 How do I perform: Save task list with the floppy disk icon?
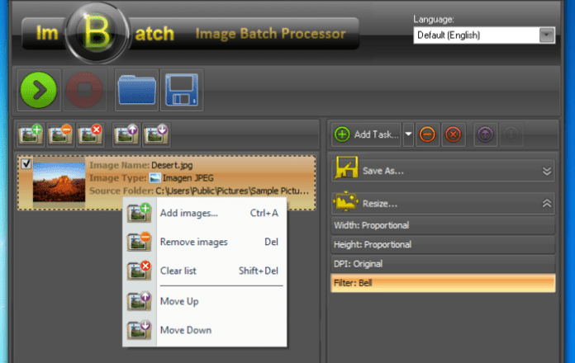(x=182, y=90)
